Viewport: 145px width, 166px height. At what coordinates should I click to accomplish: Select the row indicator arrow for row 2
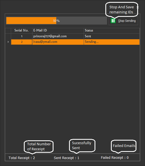coord(8,42)
